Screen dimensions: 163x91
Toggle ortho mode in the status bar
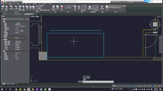click(x=121, y=86)
